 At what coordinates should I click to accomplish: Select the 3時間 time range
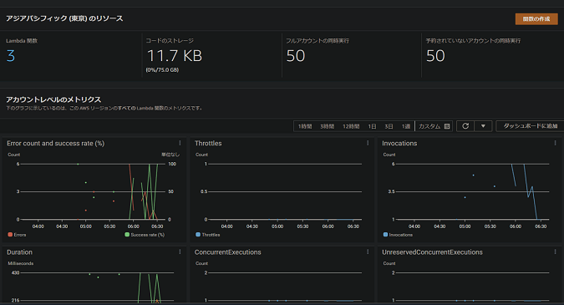[x=328, y=126]
